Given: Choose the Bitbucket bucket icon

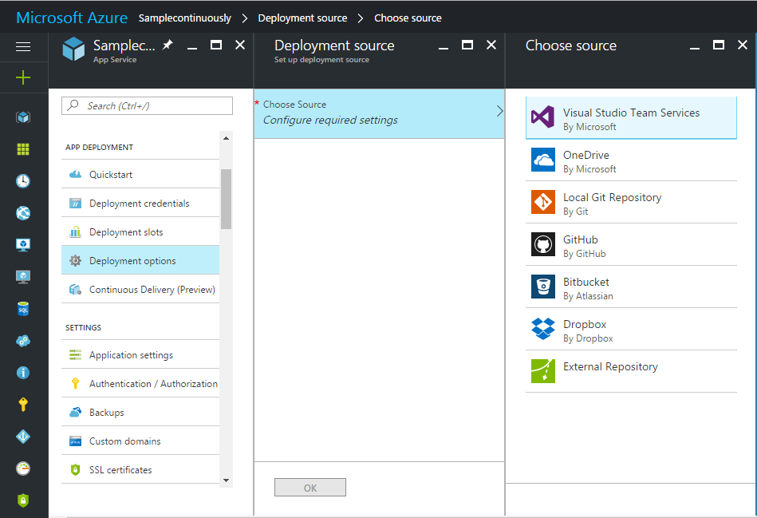Looking at the screenshot, I should coord(542,287).
